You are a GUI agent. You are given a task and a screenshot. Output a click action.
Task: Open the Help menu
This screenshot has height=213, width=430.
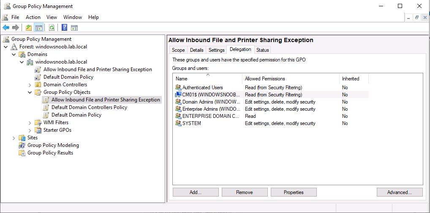pos(93,17)
